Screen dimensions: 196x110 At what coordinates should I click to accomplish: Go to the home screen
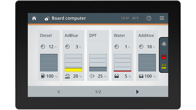[x=34, y=18]
